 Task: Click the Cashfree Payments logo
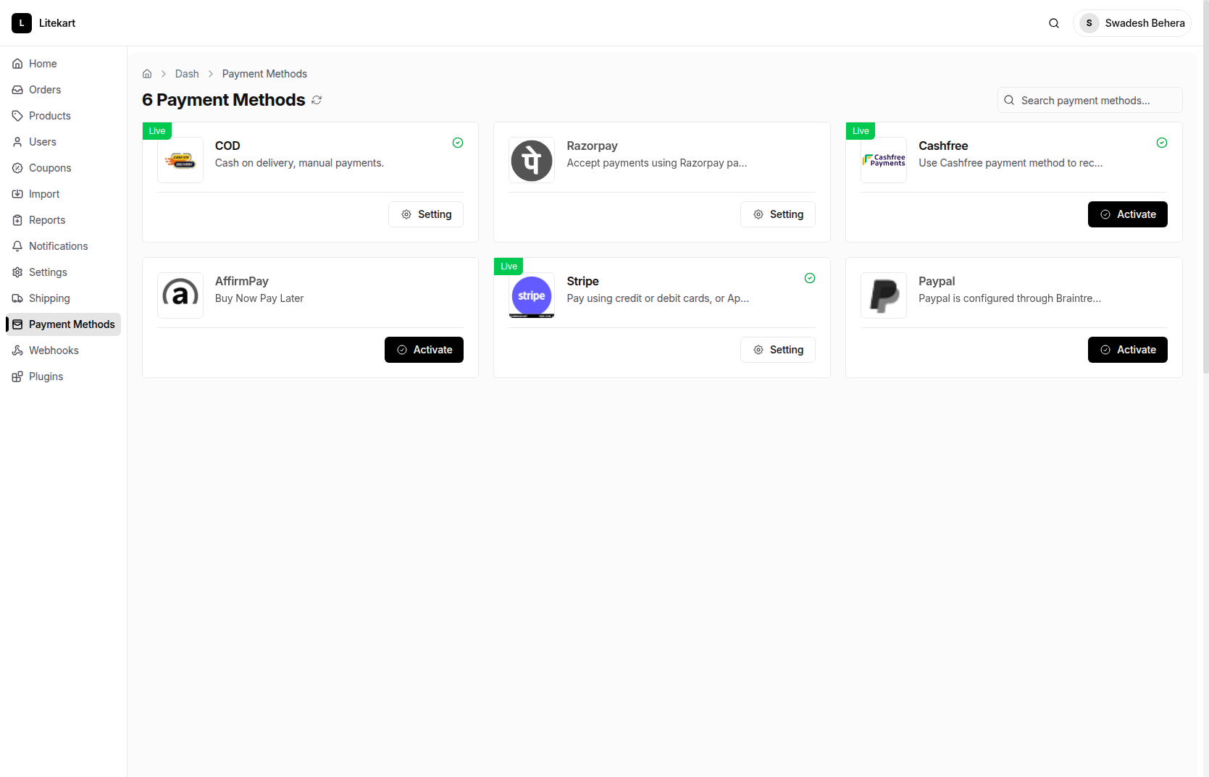884,160
